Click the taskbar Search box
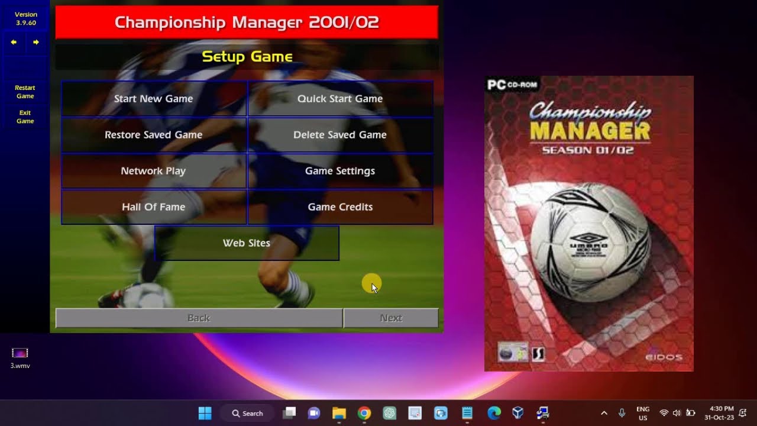Image resolution: width=757 pixels, height=426 pixels. (x=247, y=413)
